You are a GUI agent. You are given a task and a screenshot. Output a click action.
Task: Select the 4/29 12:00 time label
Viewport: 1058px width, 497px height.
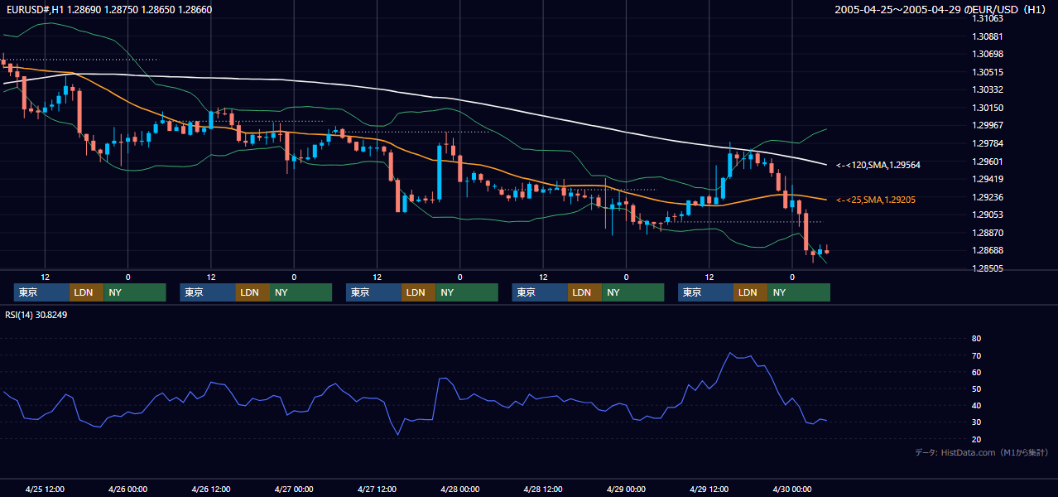click(709, 489)
